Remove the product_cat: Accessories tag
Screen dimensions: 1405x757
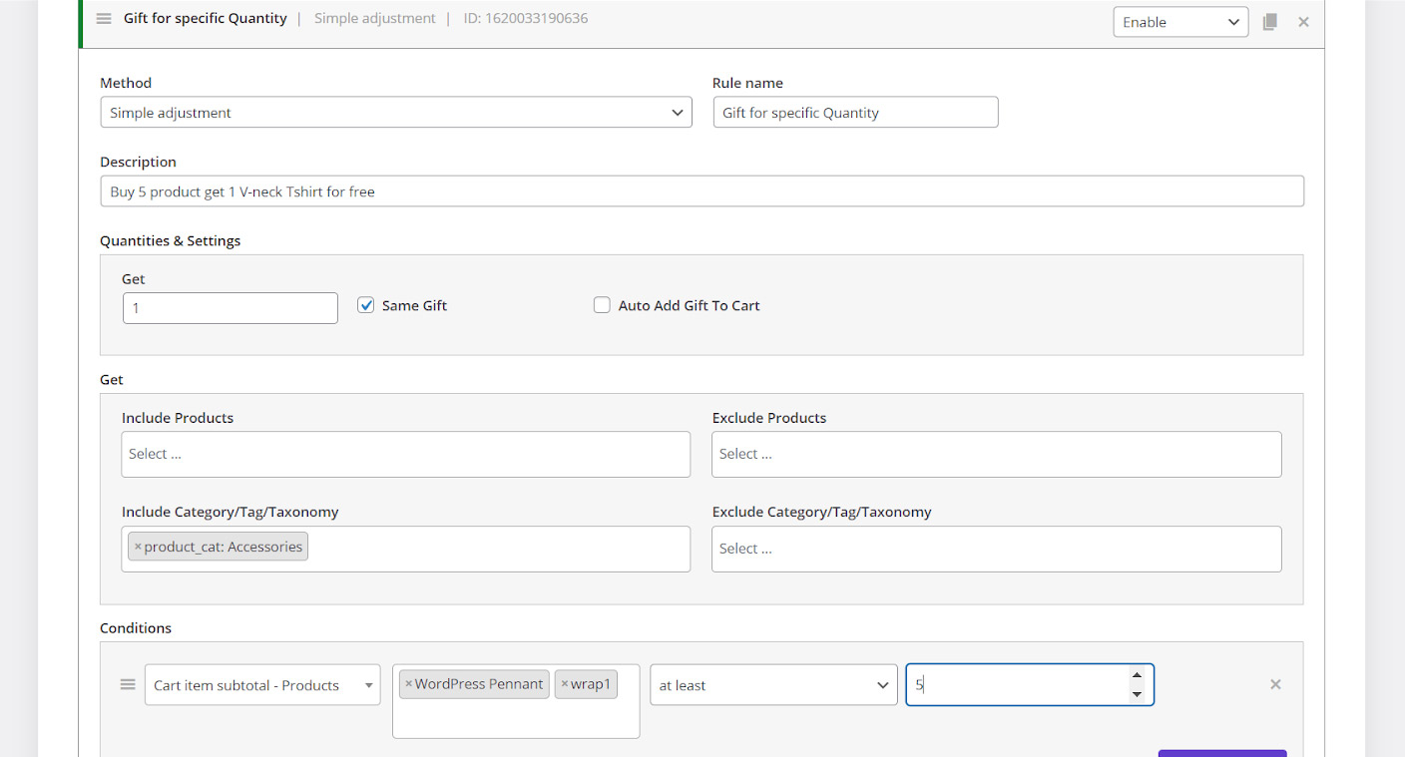(x=138, y=547)
